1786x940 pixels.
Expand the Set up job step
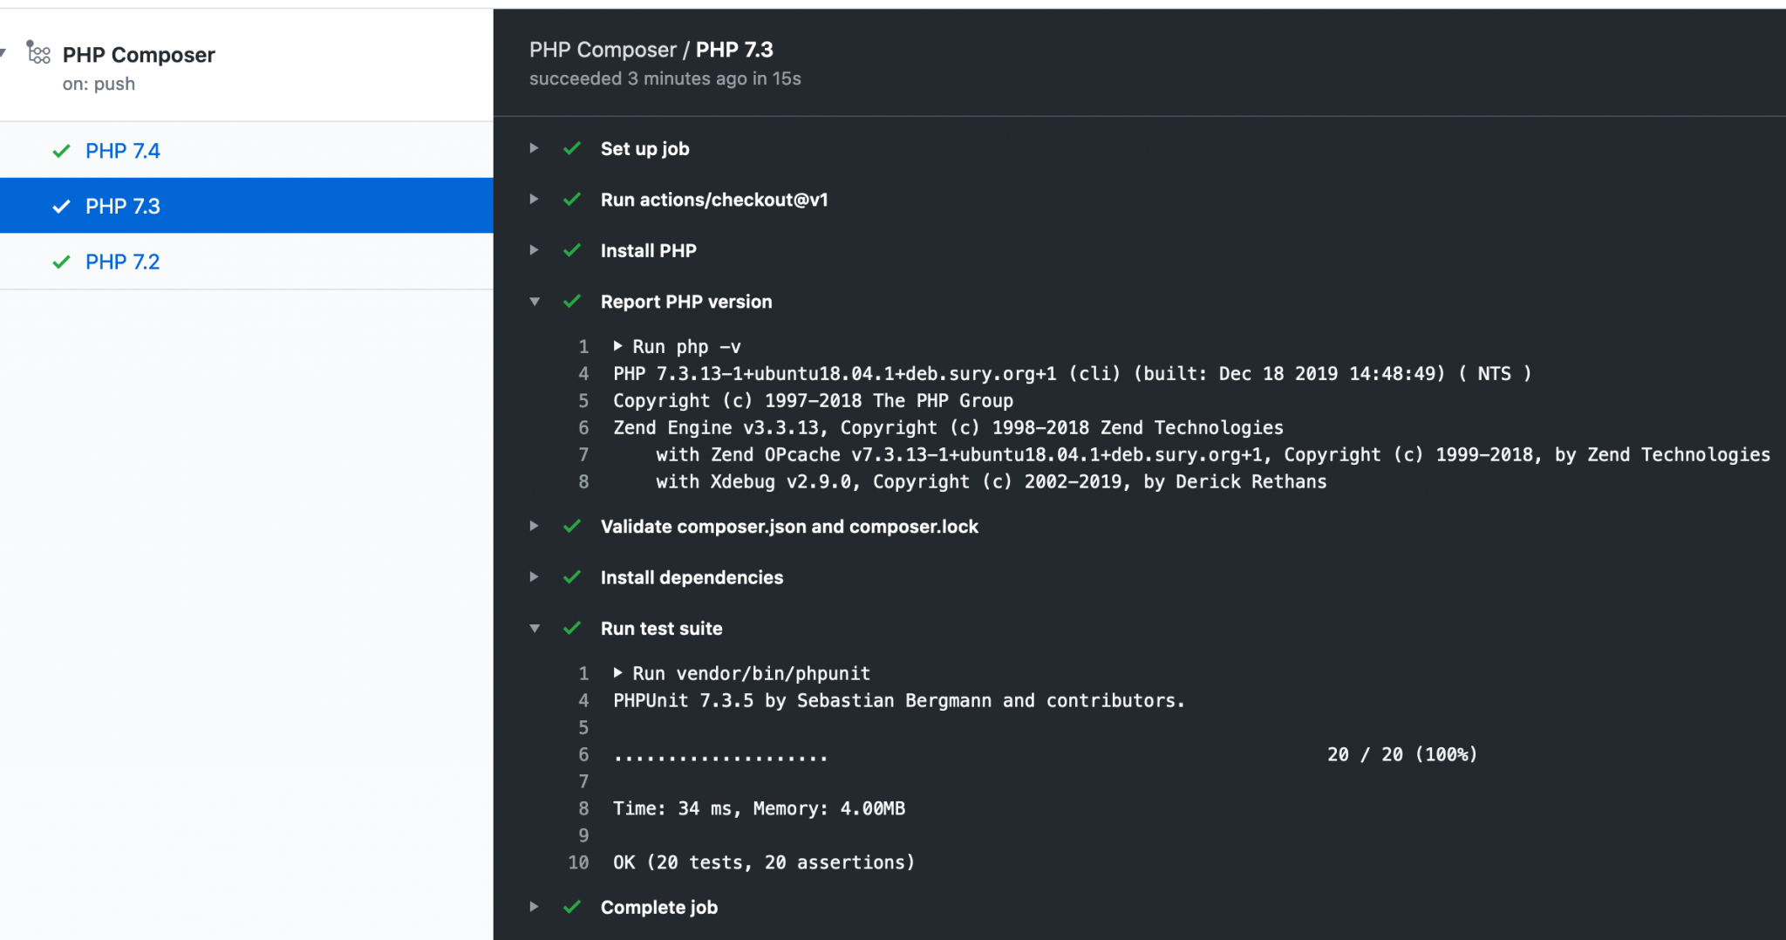point(534,148)
